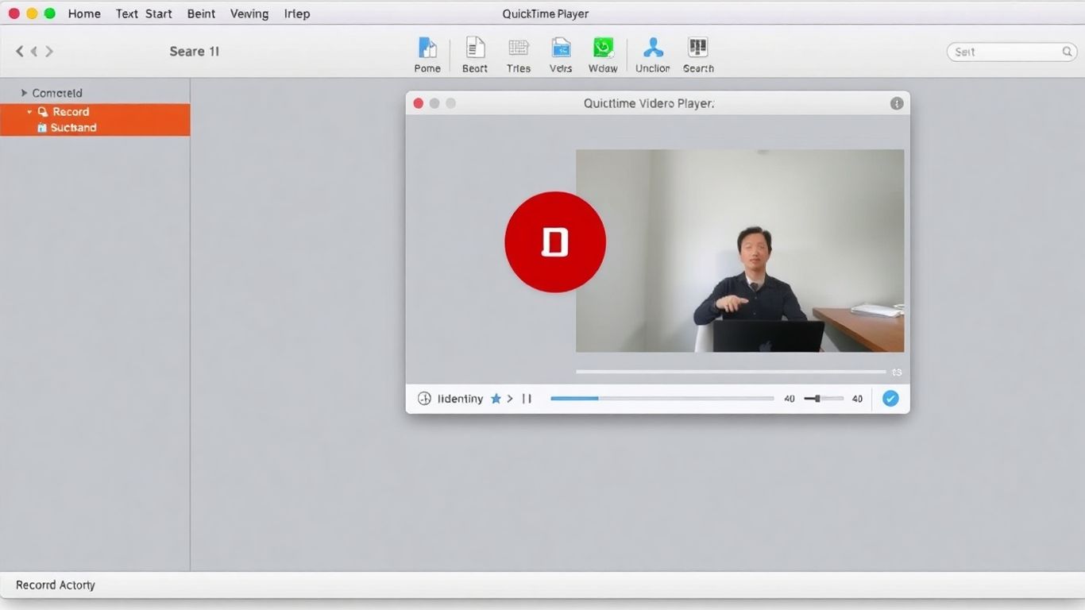Open the Beint menu

tap(200, 14)
